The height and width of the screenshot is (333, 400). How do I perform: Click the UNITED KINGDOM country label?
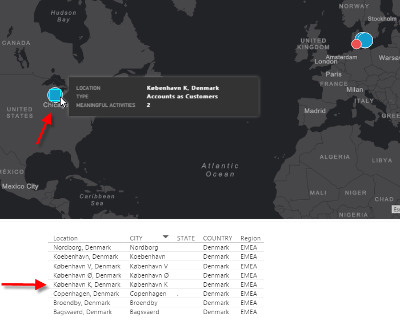[x=313, y=44]
